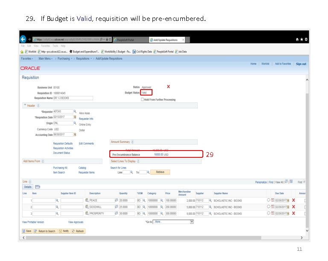The image size is (328, 261).
Task: Click the Return to Search button
Action: click(x=45, y=231)
